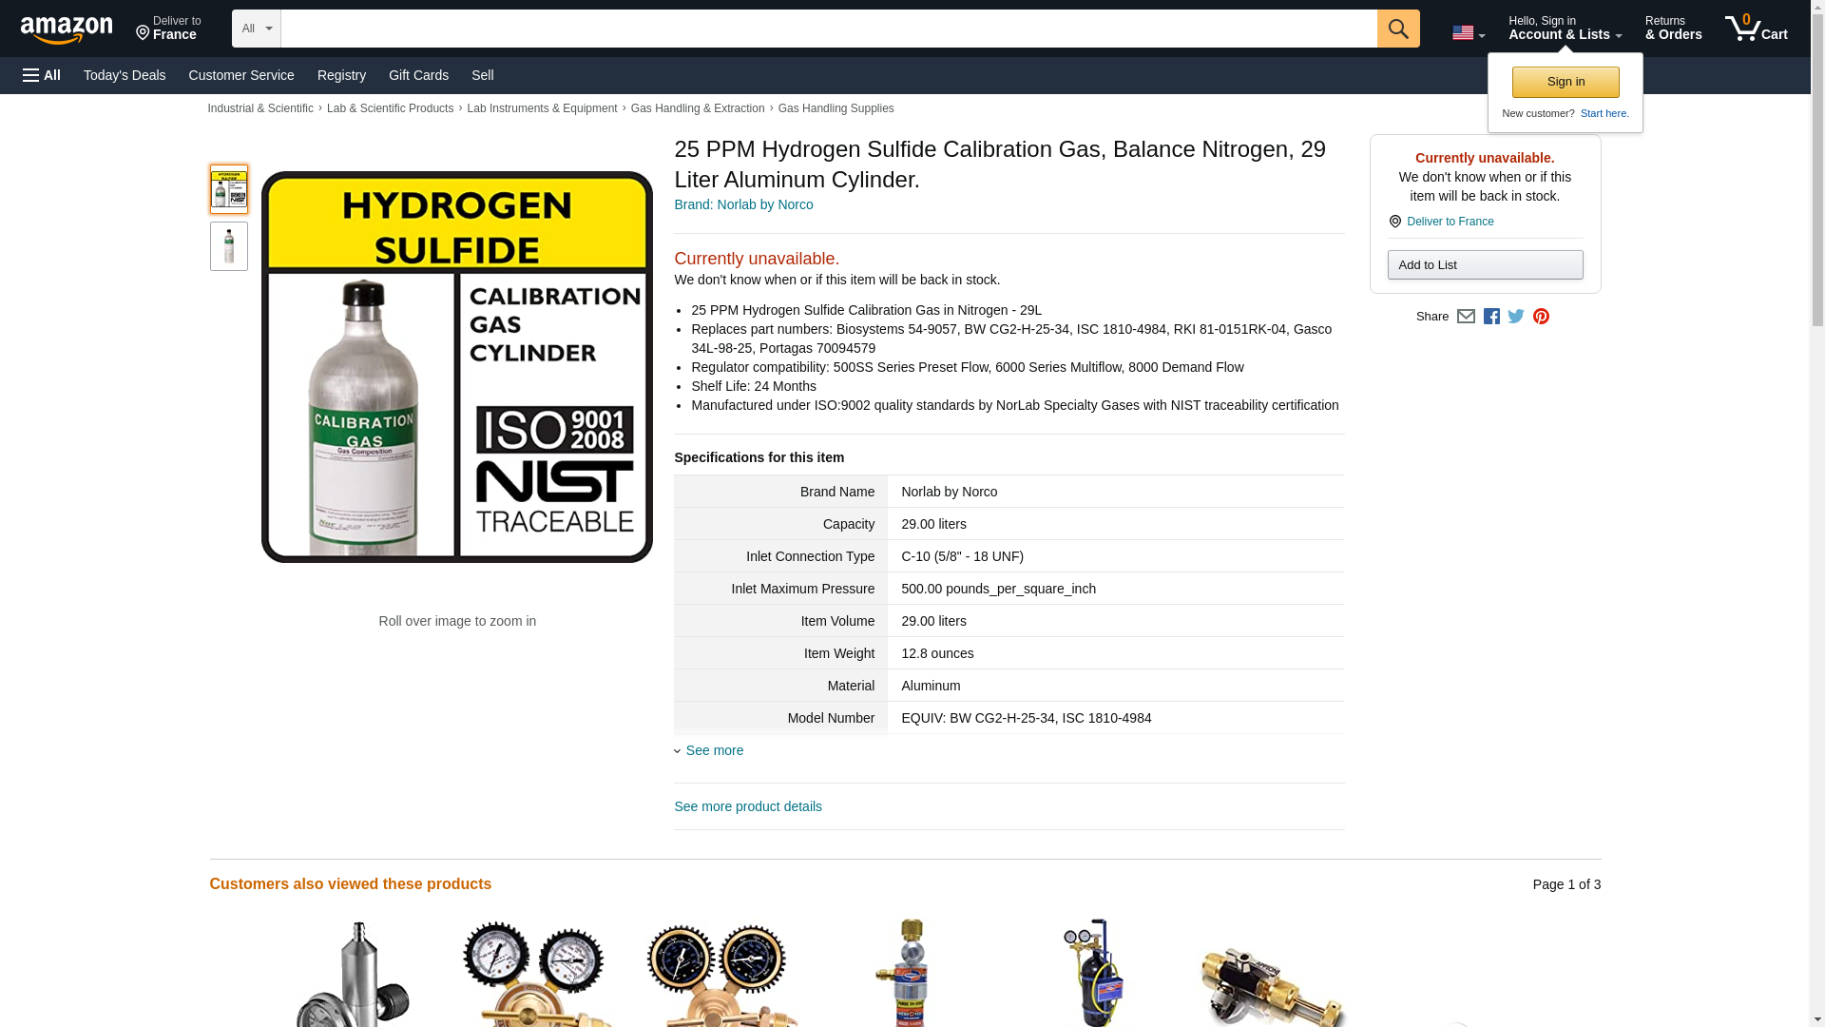
Task: Open Account & Lists menu
Action: [x=1565, y=28]
